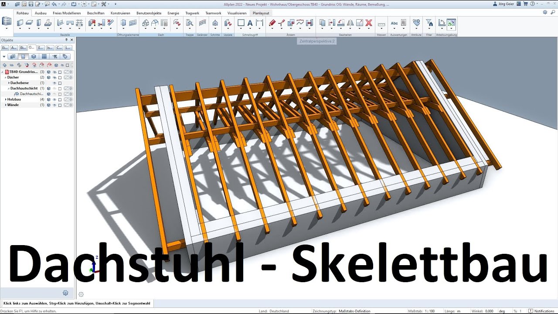Click the Copy tool in Bearbeiten group
This screenshot has width=558, height=314.
click(x=322, y=22)
